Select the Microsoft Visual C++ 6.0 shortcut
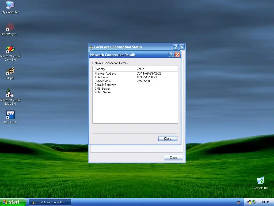This screenshot has height=206, width=274. (10, 53)
